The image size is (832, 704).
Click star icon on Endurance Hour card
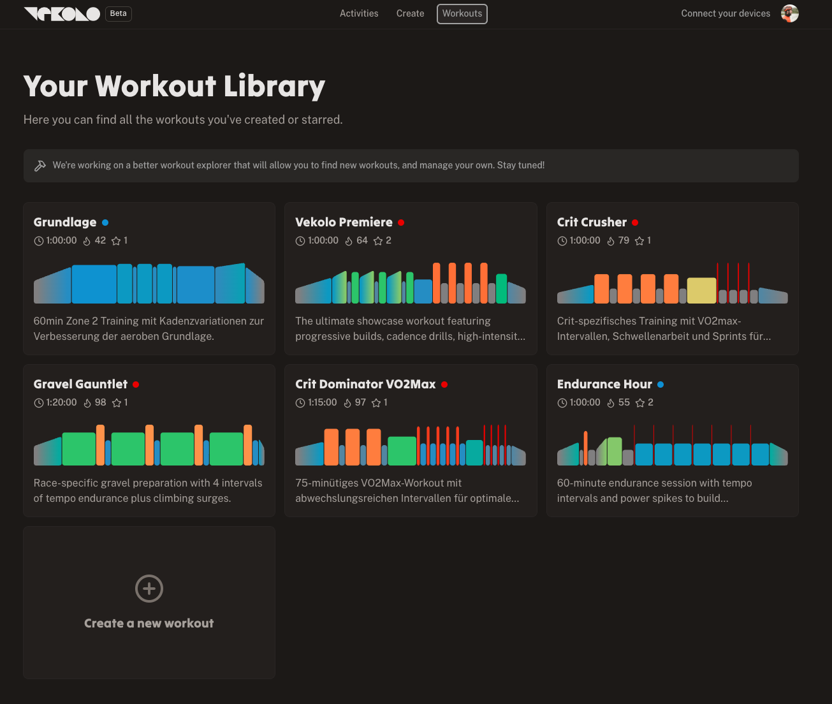click(640, 403)
